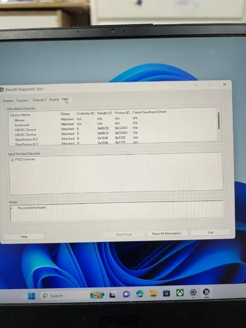The height and width of the screenshot is (328, 246).
Task: Click Attached status in the Keyboard row
Action: 67,124
